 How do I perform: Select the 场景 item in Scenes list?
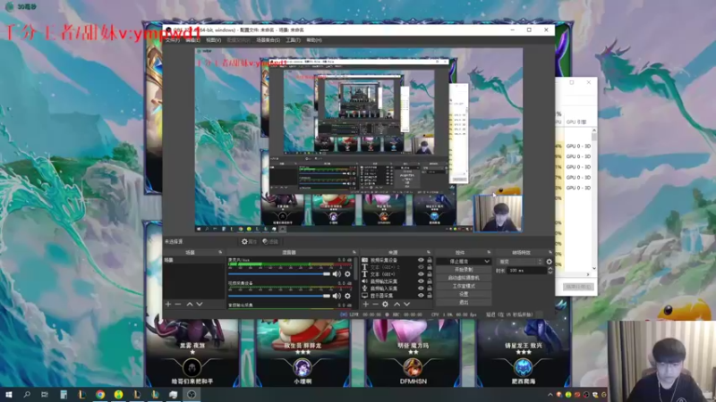(x=193, y=260)
